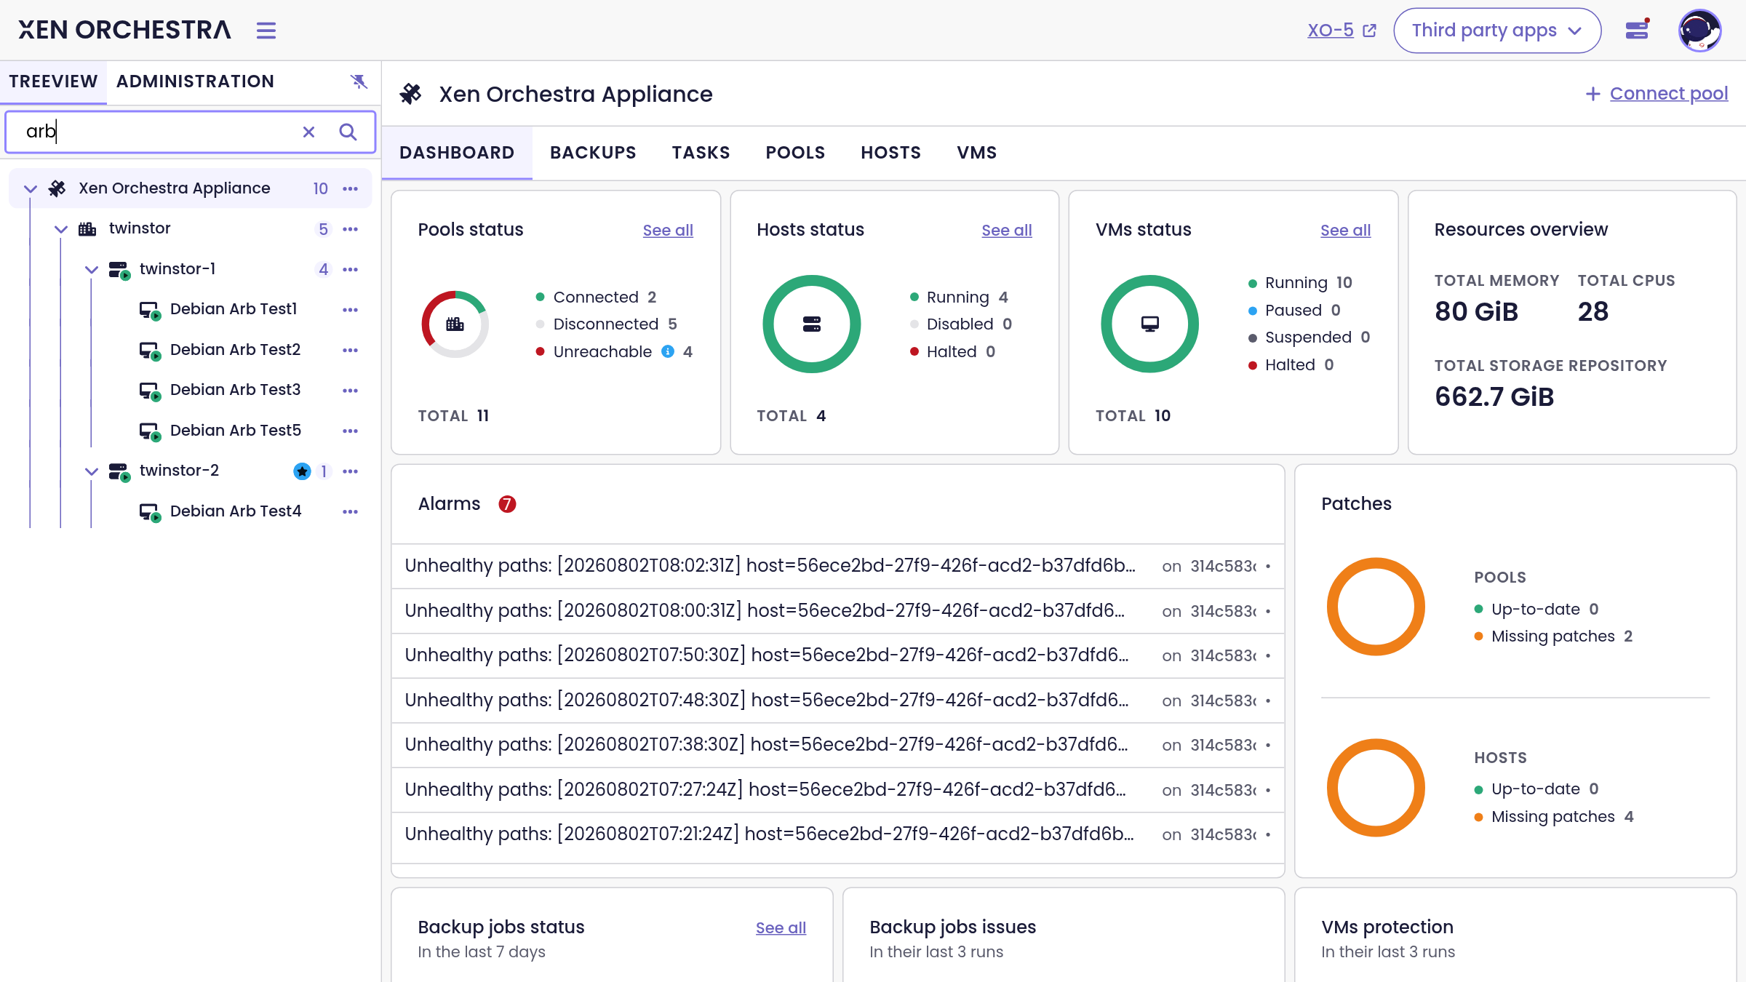Open the alarm timestamped 20260802T07:48:30Z
Image resolution: width=1746 pixels, height=982 pixels.
[837, 700]
